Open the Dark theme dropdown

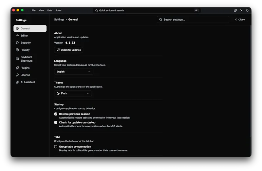click(x=73, y=93)
